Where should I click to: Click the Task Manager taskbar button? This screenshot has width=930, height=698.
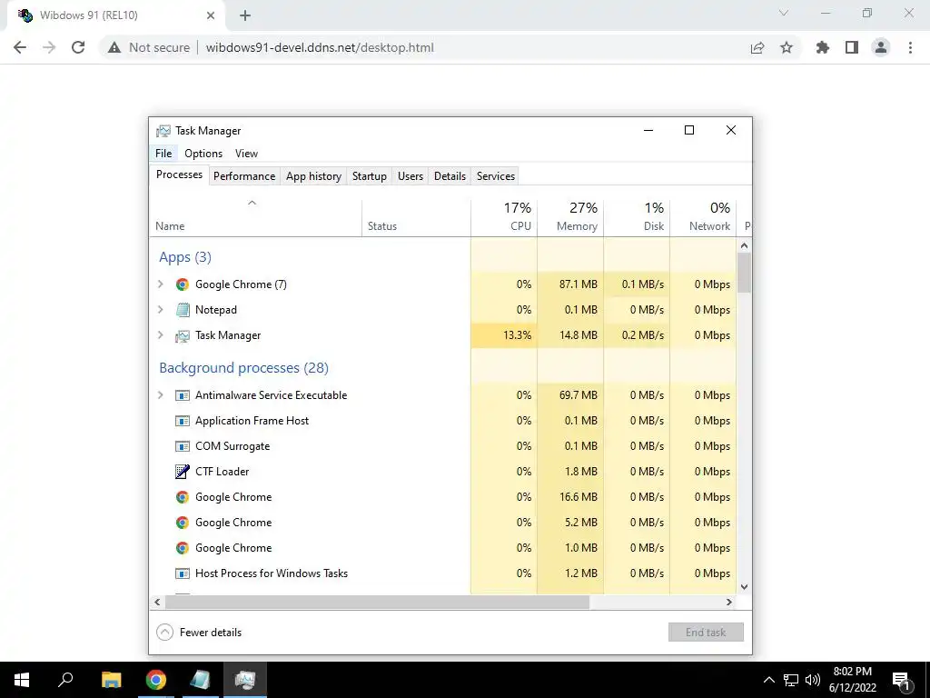click(245, 680)
